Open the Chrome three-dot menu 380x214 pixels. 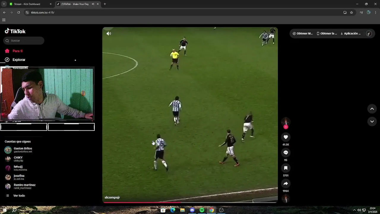click(x=376, y=12)
